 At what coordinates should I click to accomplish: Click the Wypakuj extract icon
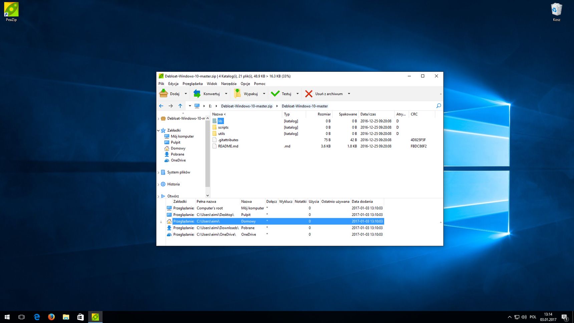pos(237,94)
